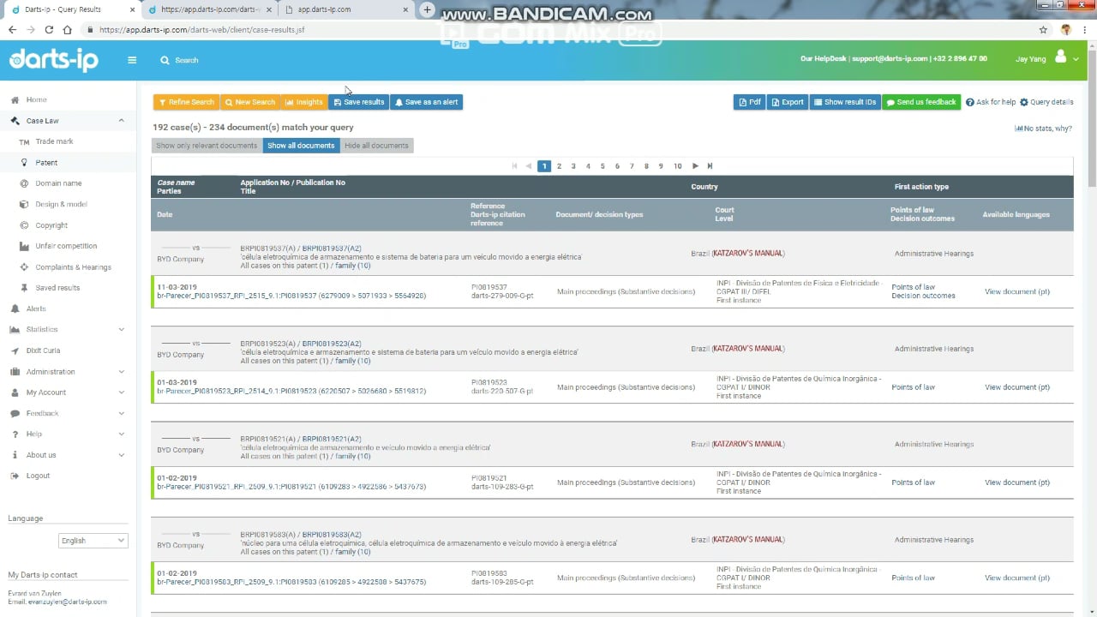Expand the Help section
The image size is (1097, 617).
point(121,434)
